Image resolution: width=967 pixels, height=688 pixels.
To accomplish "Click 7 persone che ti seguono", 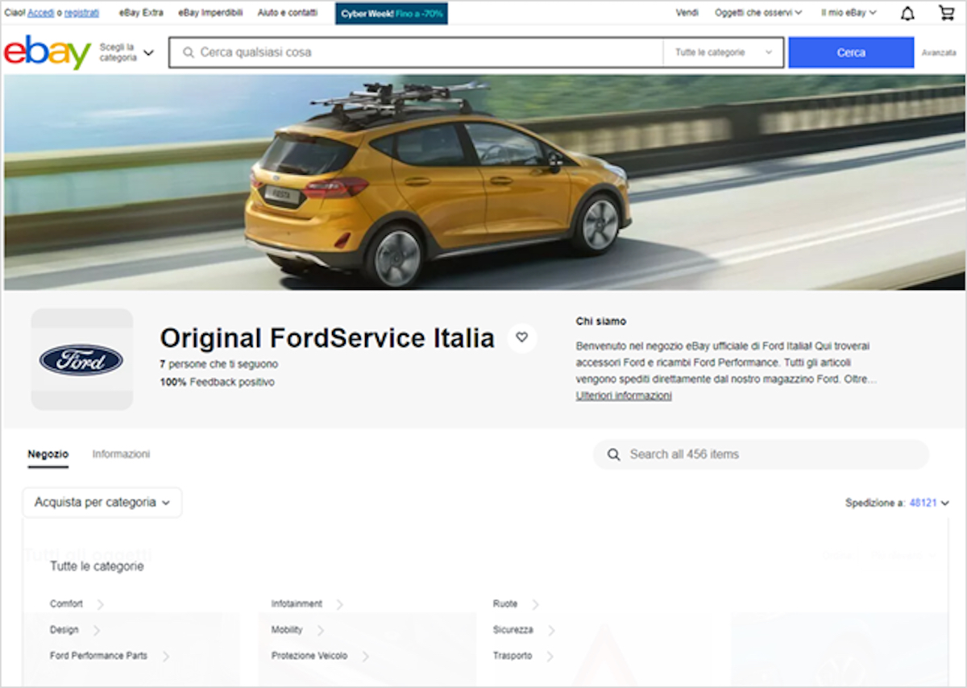I will click(218, 364).
